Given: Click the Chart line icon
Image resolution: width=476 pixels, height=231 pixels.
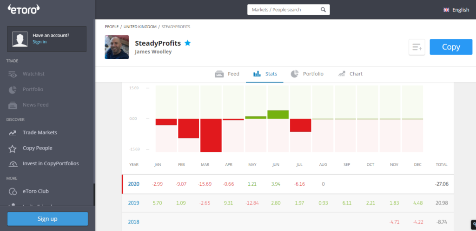Looking at the screenshot, I should [x=342, y=74].
